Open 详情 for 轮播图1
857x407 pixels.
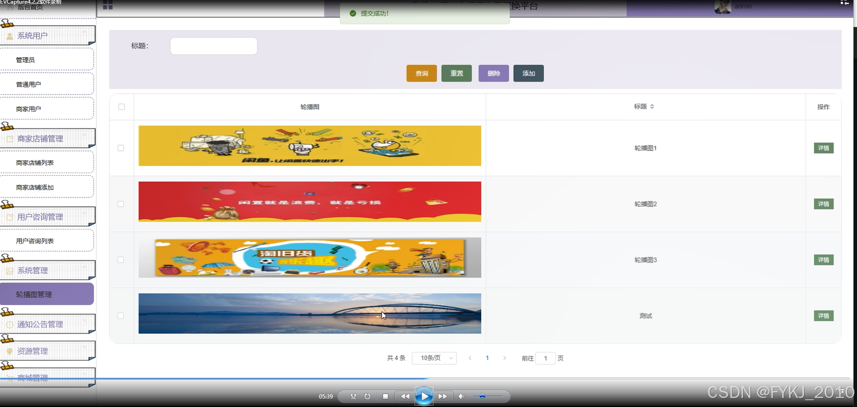(x=824, y=148)
